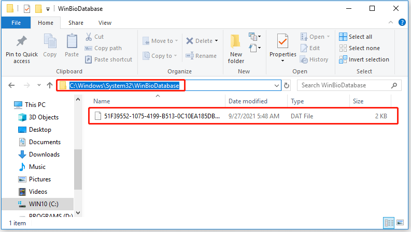Switch to Details view icon
This screenshot has height=232, width=411.
pyautogui.click(x=389, y=223)
